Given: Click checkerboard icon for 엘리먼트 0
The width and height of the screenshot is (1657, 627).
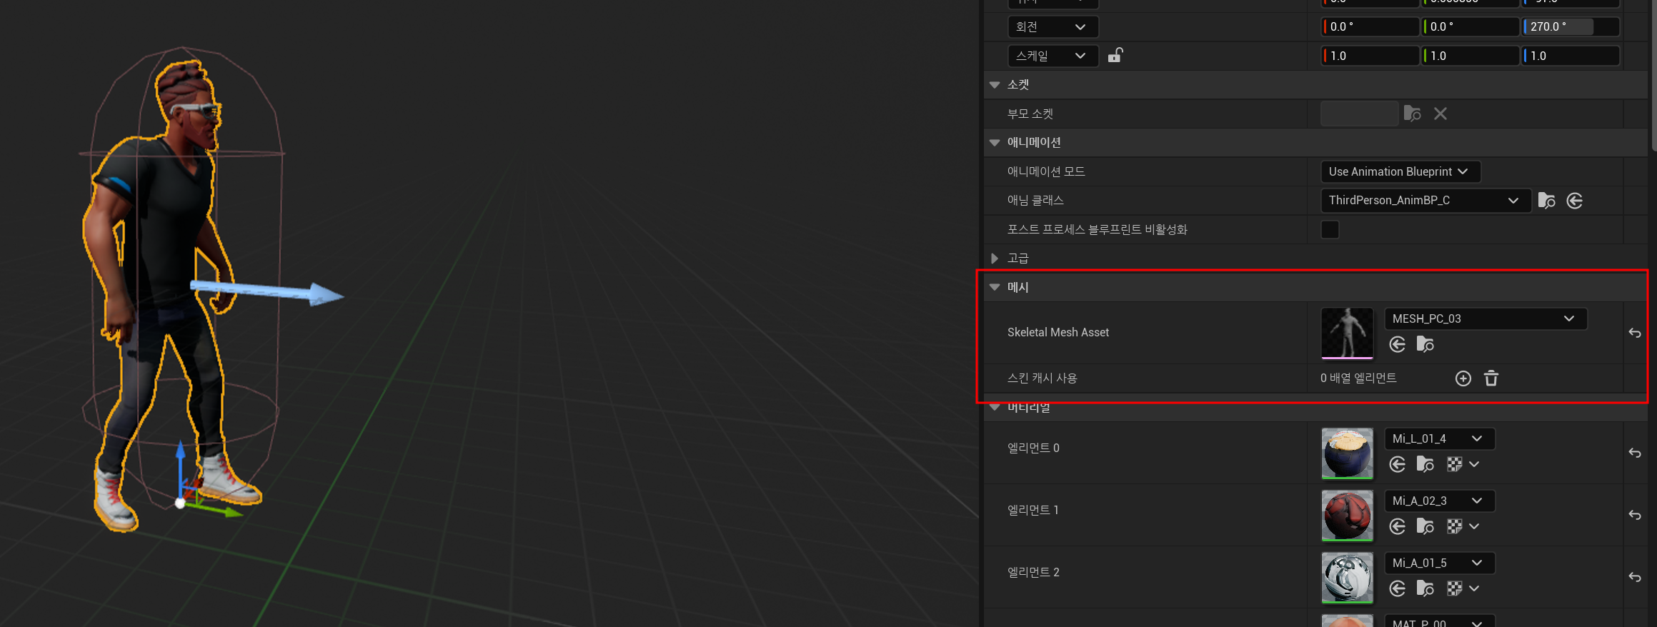Looking at the screenshot, I should pyautogui.click(x=1454, y=465).
